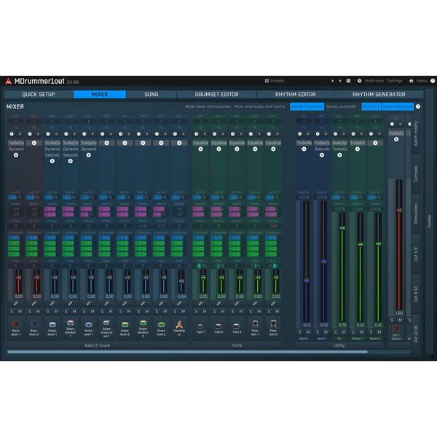Select the Handclap instrument icon

pos(179,324)
